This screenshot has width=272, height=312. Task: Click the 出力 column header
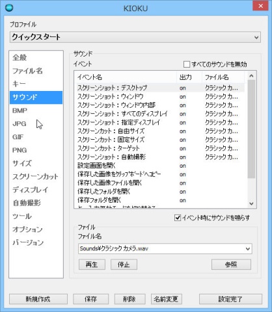pos(189,77)
